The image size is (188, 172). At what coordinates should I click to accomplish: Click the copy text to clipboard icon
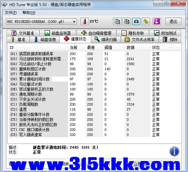click(117, 21)
